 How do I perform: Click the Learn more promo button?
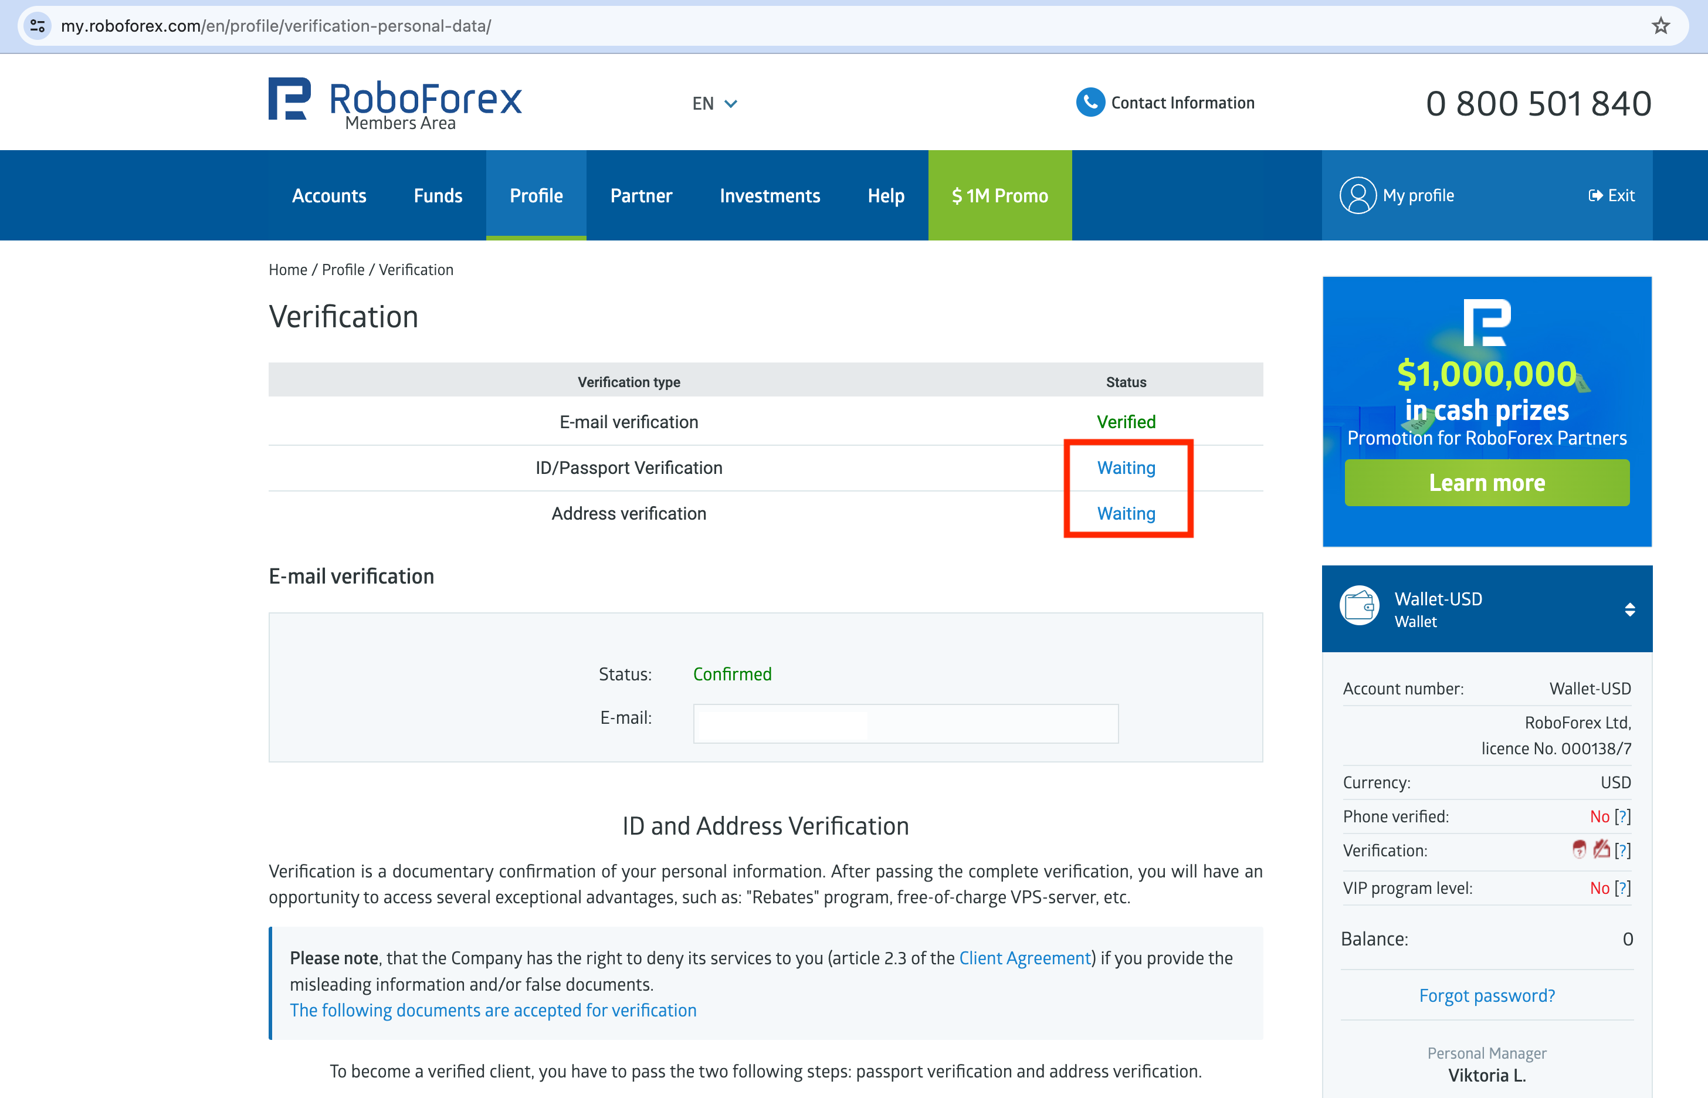[1486, 483]
